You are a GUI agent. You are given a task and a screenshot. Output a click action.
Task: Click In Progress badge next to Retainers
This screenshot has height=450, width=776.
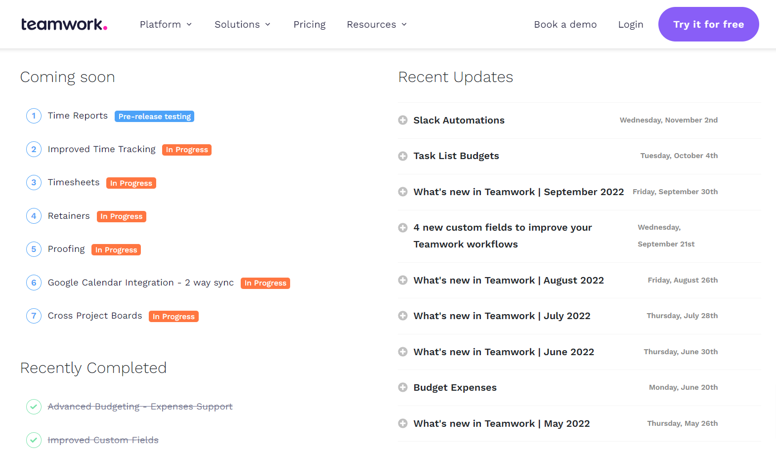(x=122, y=216)
